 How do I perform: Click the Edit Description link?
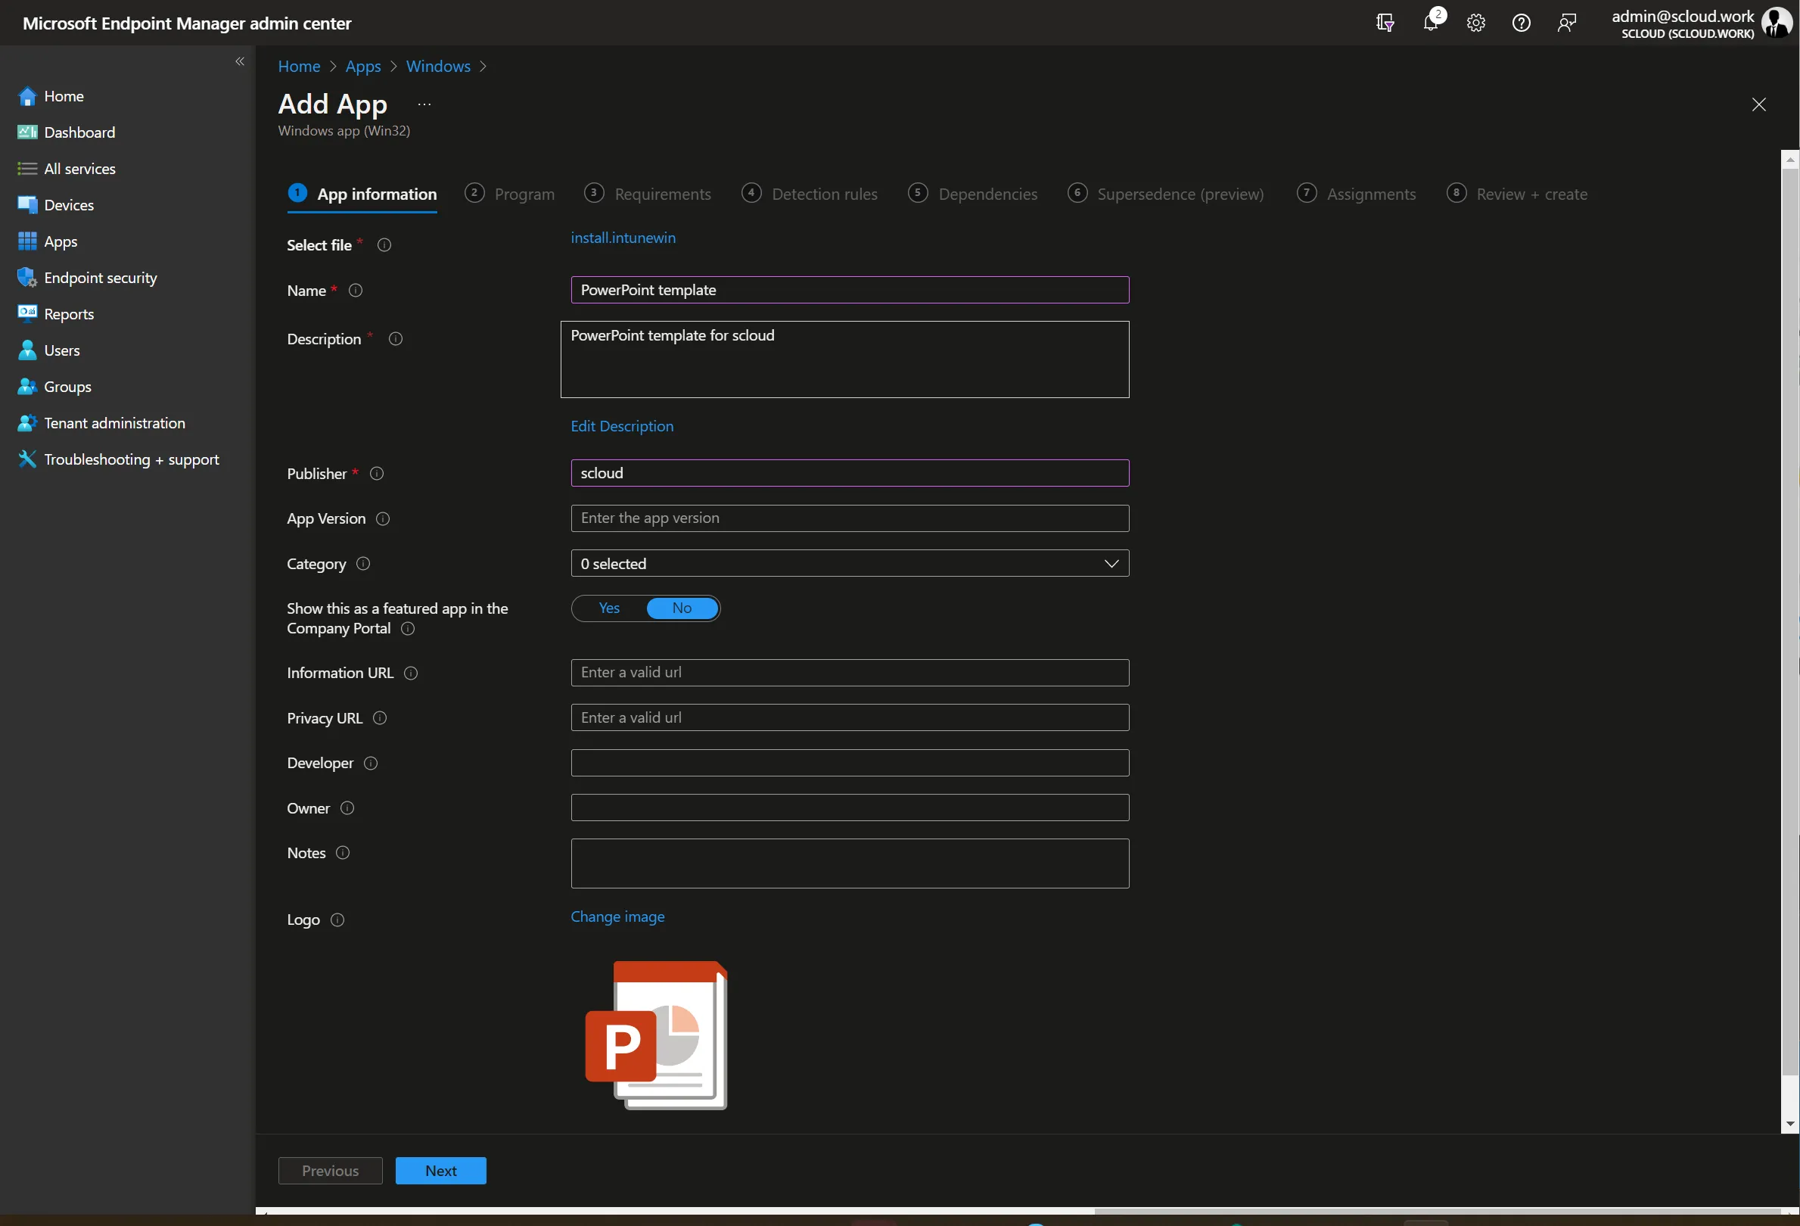[x=622, y=427]
